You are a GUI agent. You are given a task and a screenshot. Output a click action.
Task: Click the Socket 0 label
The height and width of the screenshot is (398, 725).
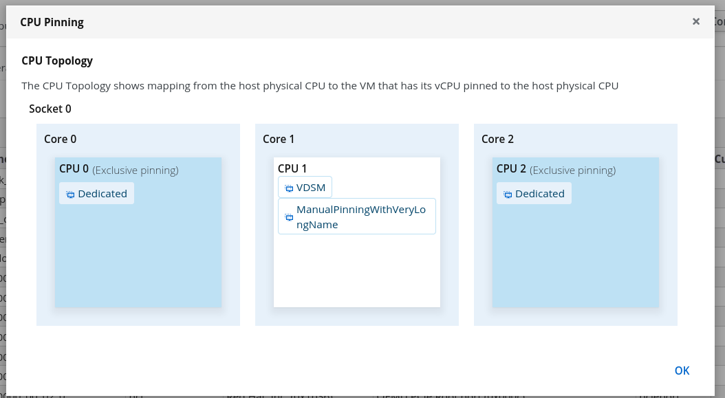(50, 109)
